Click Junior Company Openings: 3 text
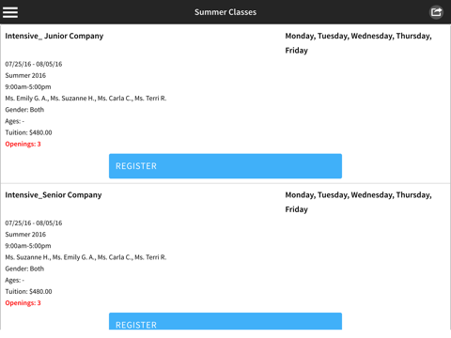Viewport: 451px width, 338px height. pos(23,144)
